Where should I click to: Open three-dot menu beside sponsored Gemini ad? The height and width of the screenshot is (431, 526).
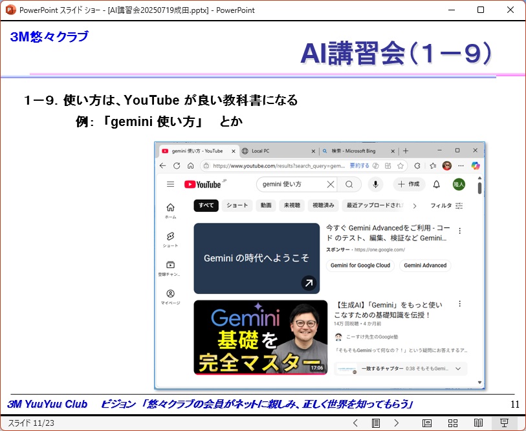460,231
